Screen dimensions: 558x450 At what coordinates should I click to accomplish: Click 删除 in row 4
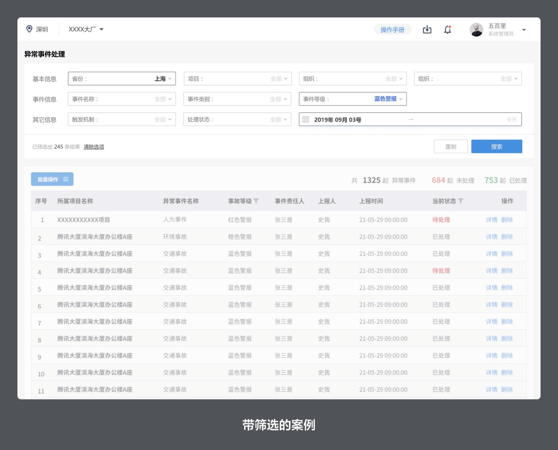pos(507,271)
